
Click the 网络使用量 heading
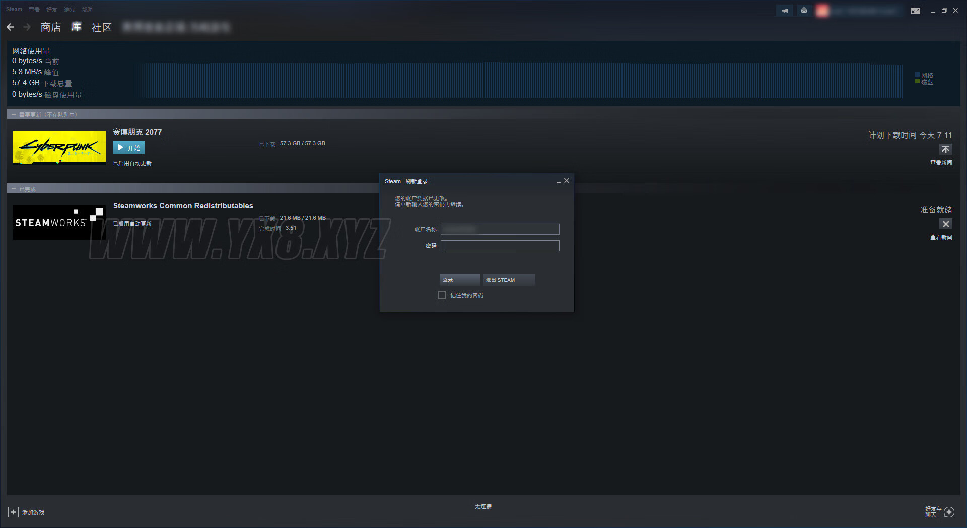tap(31, 51)
